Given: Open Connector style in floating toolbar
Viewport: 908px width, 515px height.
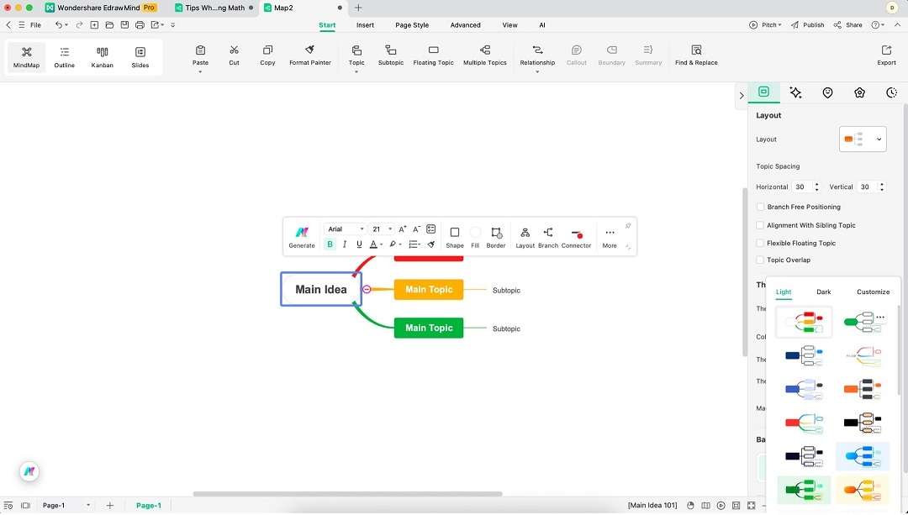Looking at the screenshot, I should [576, 237].
